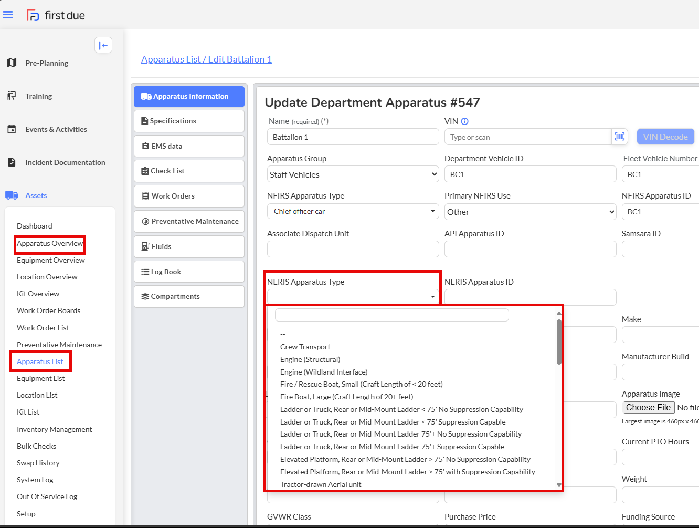Collapse the left sidebar panel
The width and height of the screenshot is (699, 528).
(103, 45)
